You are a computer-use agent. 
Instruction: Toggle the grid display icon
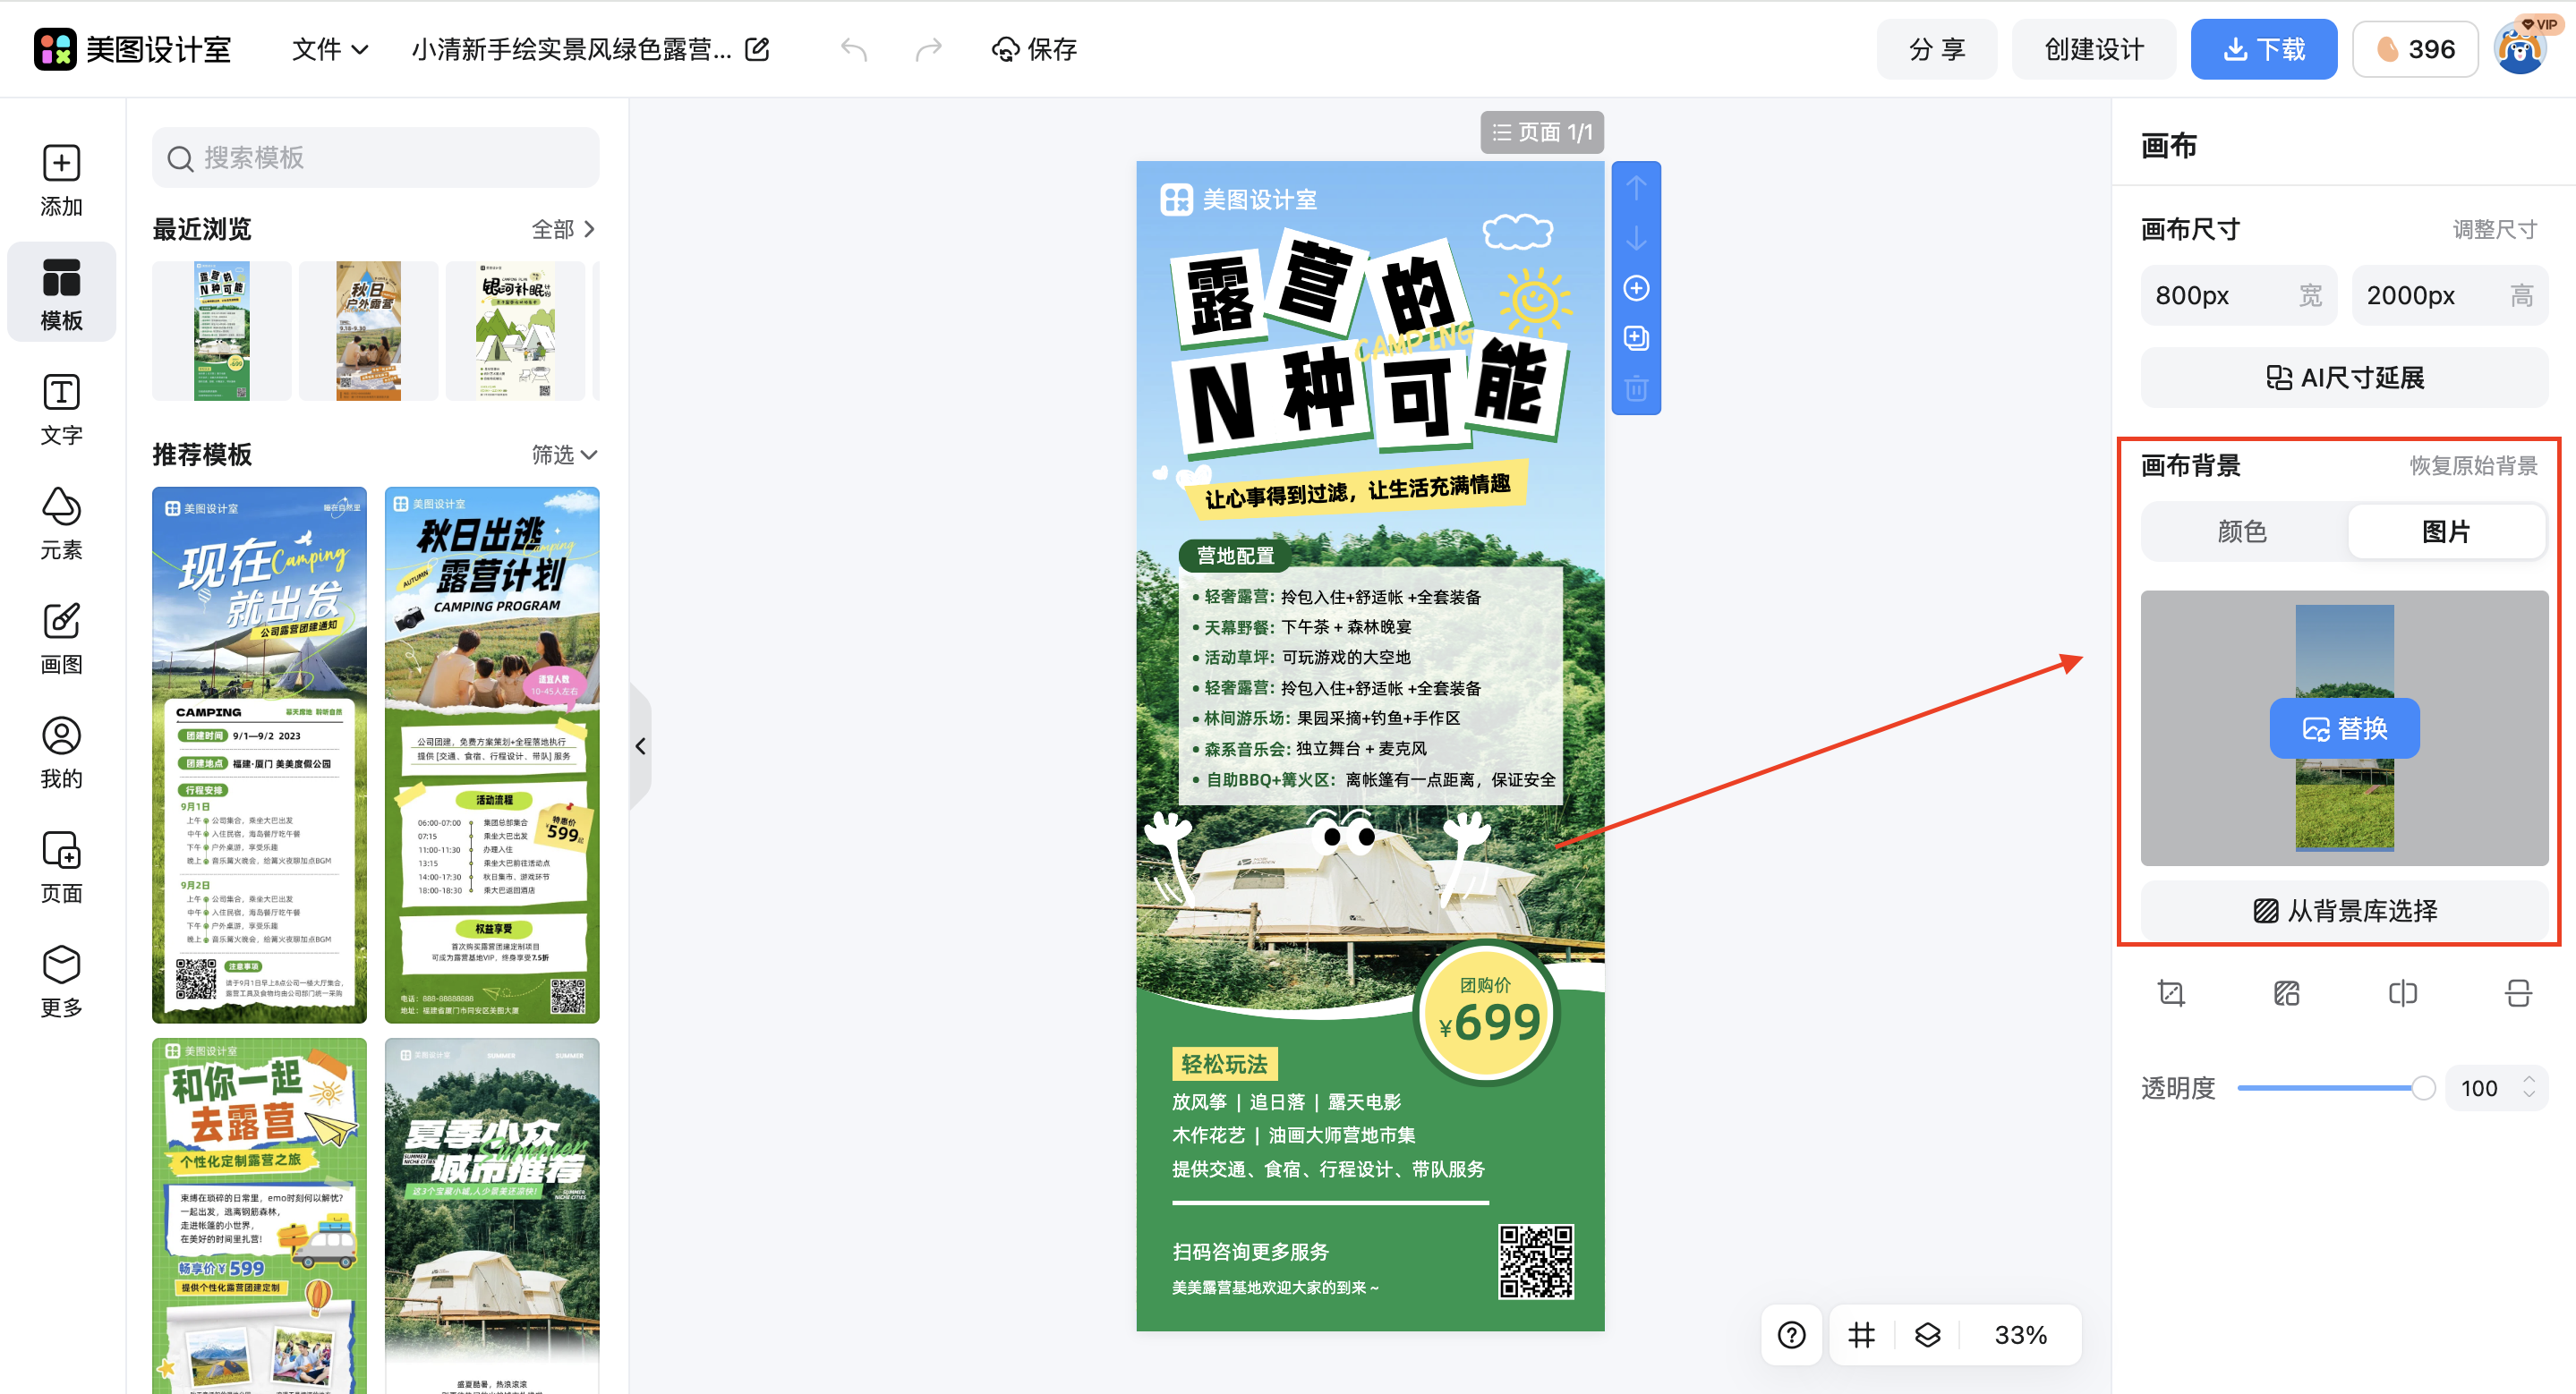[x=1860, y=1334]
